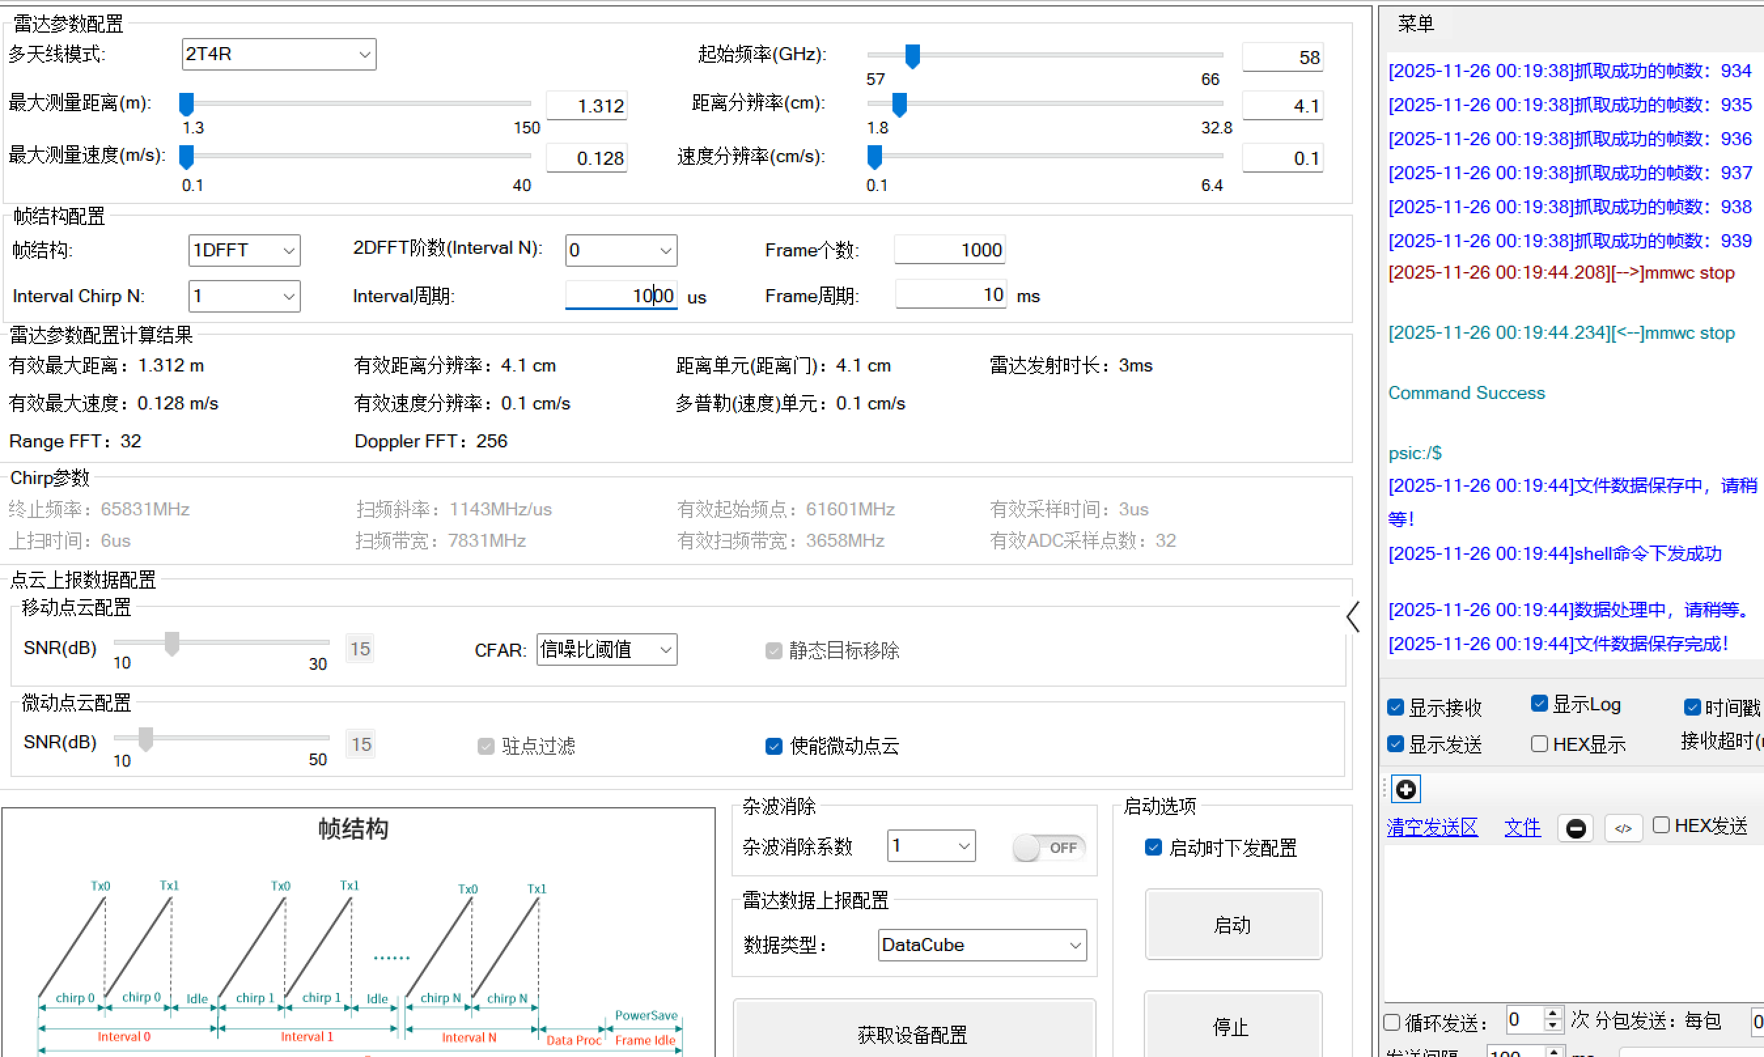Toggle clutter removal OFF switch

tap(1048, 848)
